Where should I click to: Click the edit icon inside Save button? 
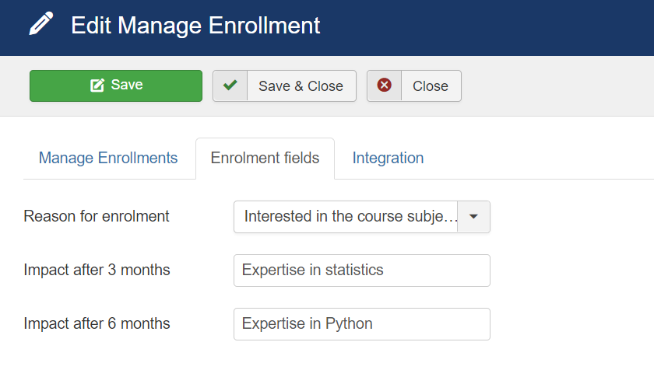(x=97, y=86)
